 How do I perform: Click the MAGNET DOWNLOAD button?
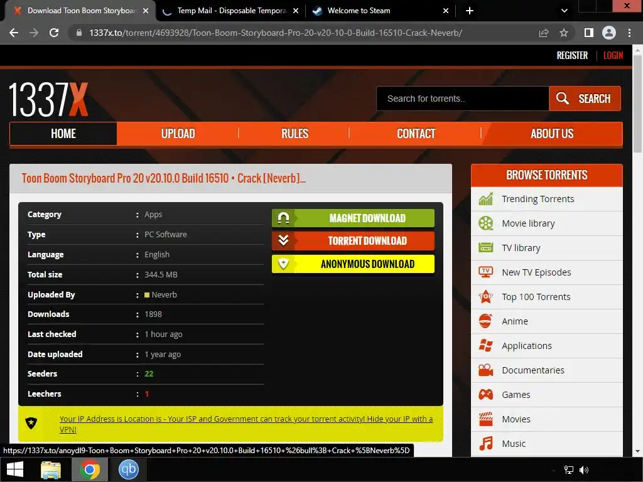point(353,218)
